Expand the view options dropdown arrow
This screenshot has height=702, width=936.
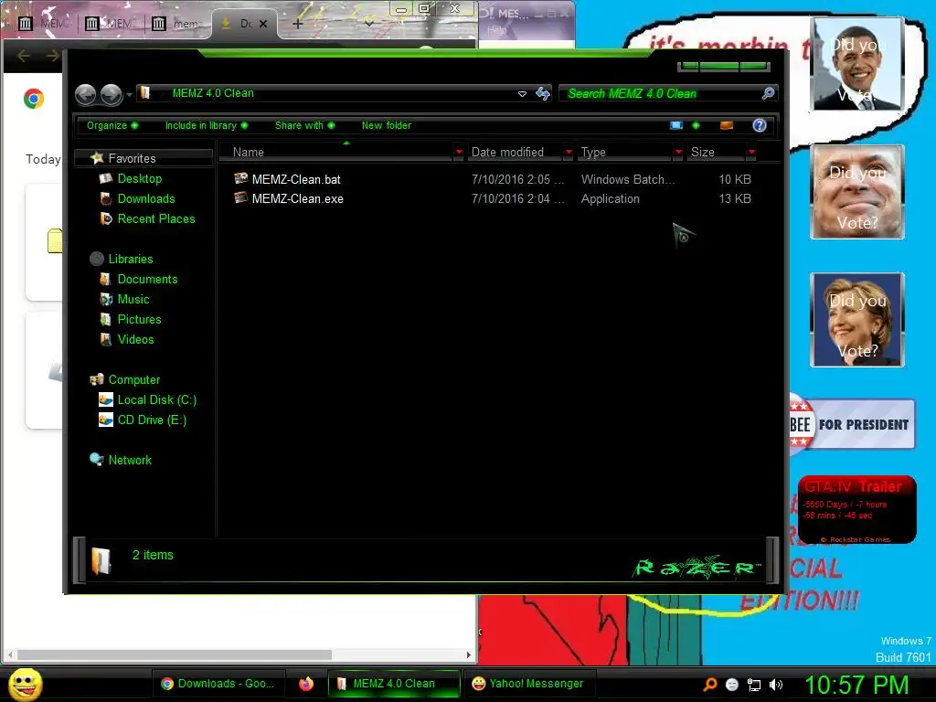tap(696, 125)
